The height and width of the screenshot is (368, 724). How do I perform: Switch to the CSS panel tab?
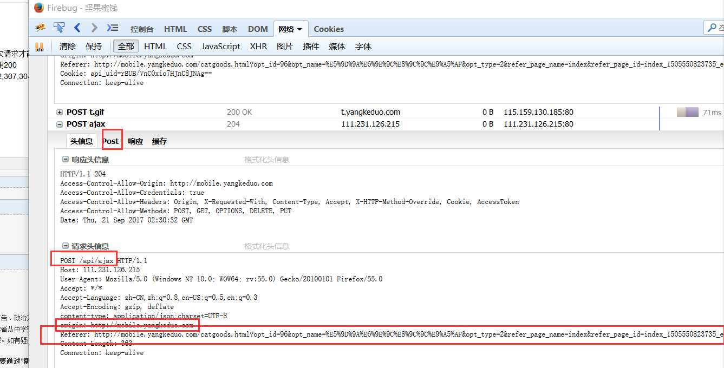tap(205, 29)
